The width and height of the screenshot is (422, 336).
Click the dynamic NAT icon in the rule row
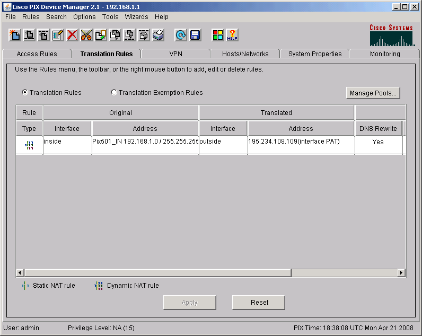coord(29,145)
